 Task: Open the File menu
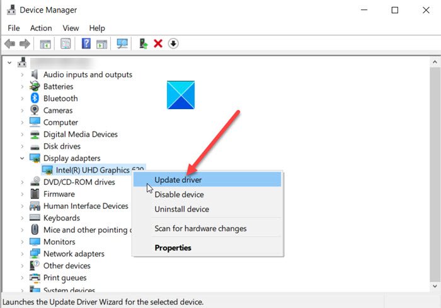coord(14,28)
